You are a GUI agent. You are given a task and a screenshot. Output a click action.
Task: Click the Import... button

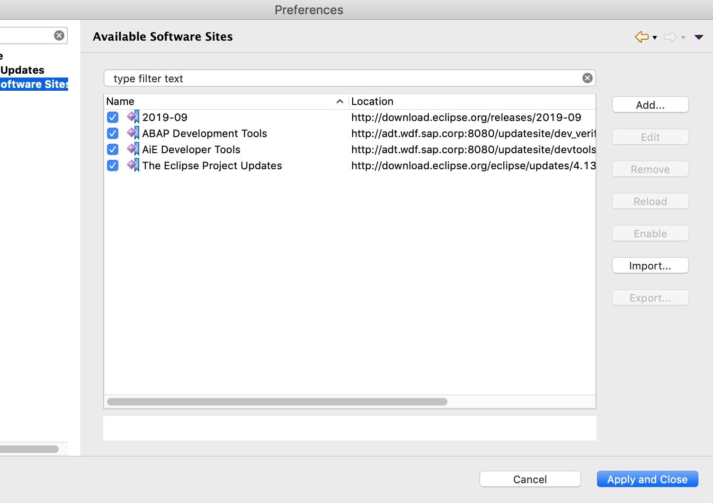[650, 266]
